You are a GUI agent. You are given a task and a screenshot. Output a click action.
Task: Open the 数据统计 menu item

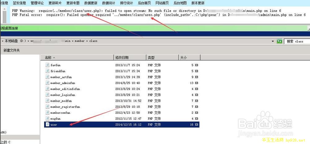[x=109, y=3]
